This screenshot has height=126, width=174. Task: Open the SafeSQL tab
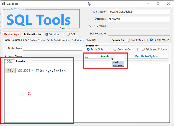91,40
